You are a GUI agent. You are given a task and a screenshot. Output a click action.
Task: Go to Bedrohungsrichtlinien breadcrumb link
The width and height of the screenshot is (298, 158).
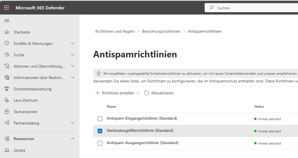point(161,31)
